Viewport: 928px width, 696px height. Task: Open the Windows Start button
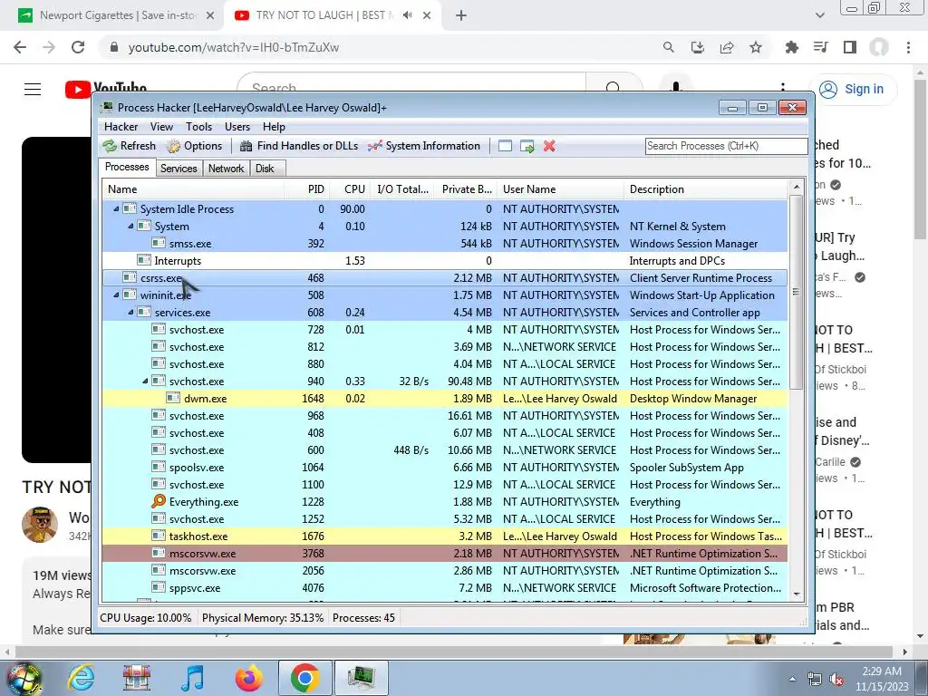click(24, 678)
